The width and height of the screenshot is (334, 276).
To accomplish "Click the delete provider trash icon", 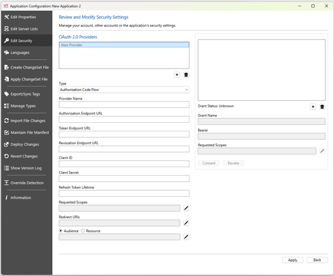I will click(186, 75).
